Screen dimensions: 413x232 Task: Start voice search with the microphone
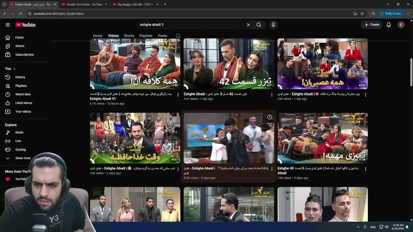click(x=273, y=25)
